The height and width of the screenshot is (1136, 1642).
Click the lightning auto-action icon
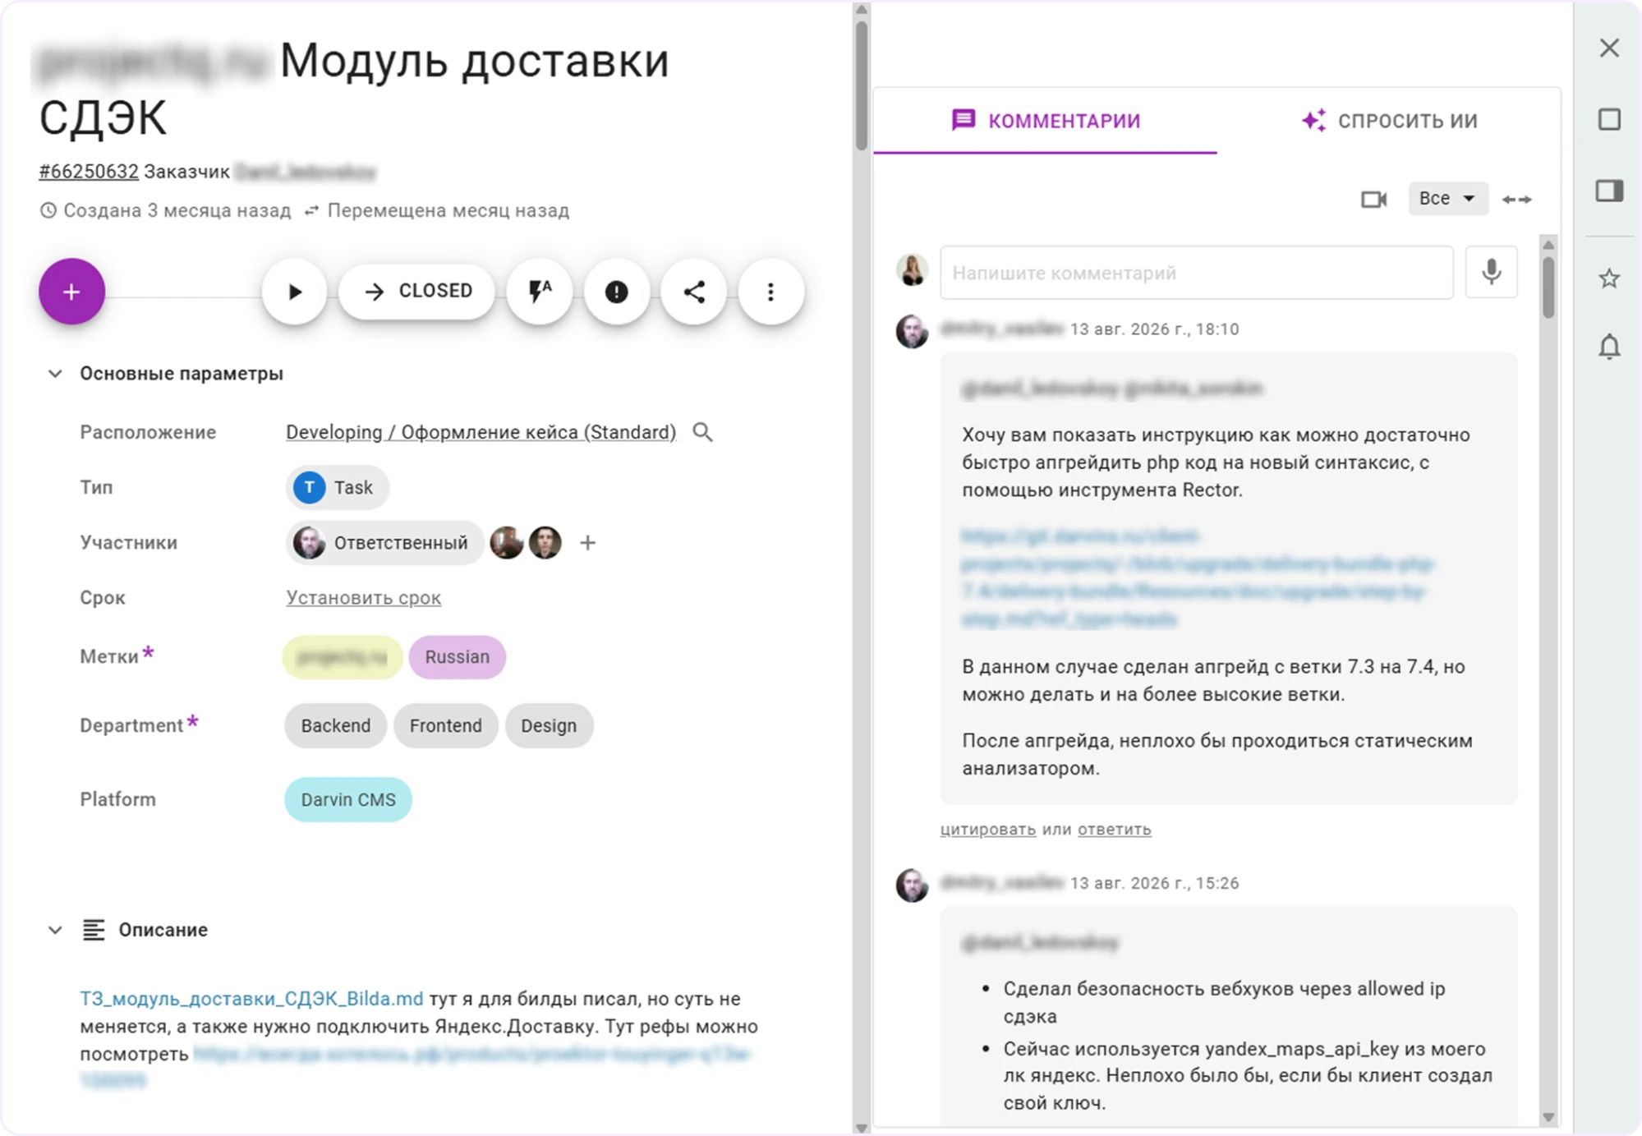click(x=540, y=292)
